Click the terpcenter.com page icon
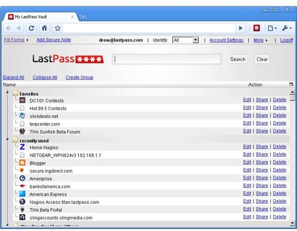297x231 pixels. [22, 123]
